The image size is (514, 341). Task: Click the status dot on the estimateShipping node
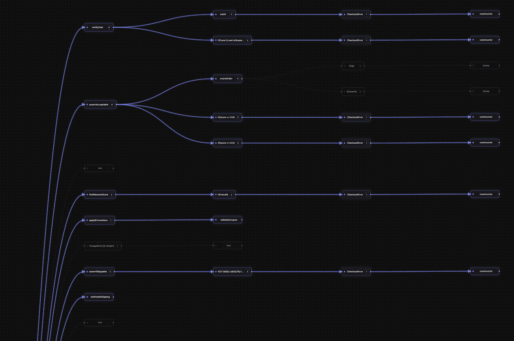point(87,297)
